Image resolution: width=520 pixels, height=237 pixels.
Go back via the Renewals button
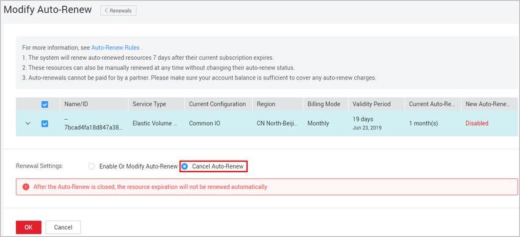coord(119,10)
